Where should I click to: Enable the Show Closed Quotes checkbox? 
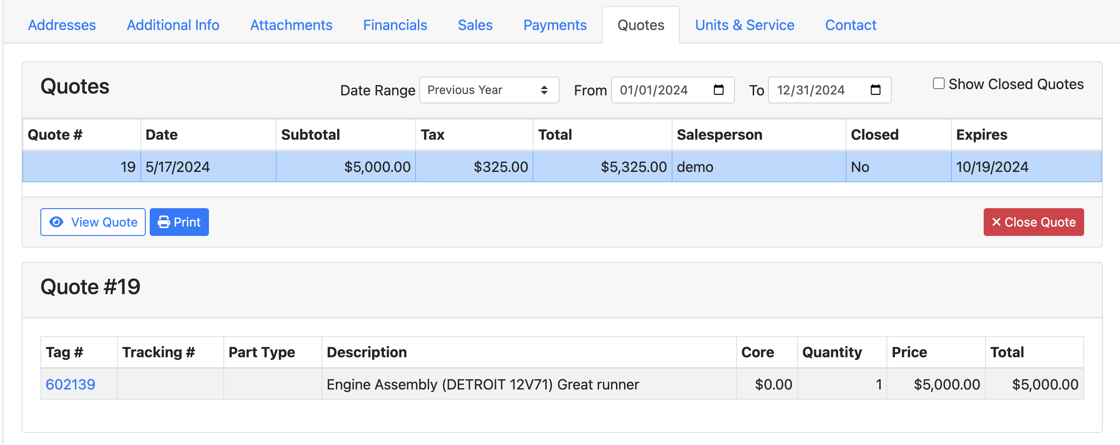point(938,84)
